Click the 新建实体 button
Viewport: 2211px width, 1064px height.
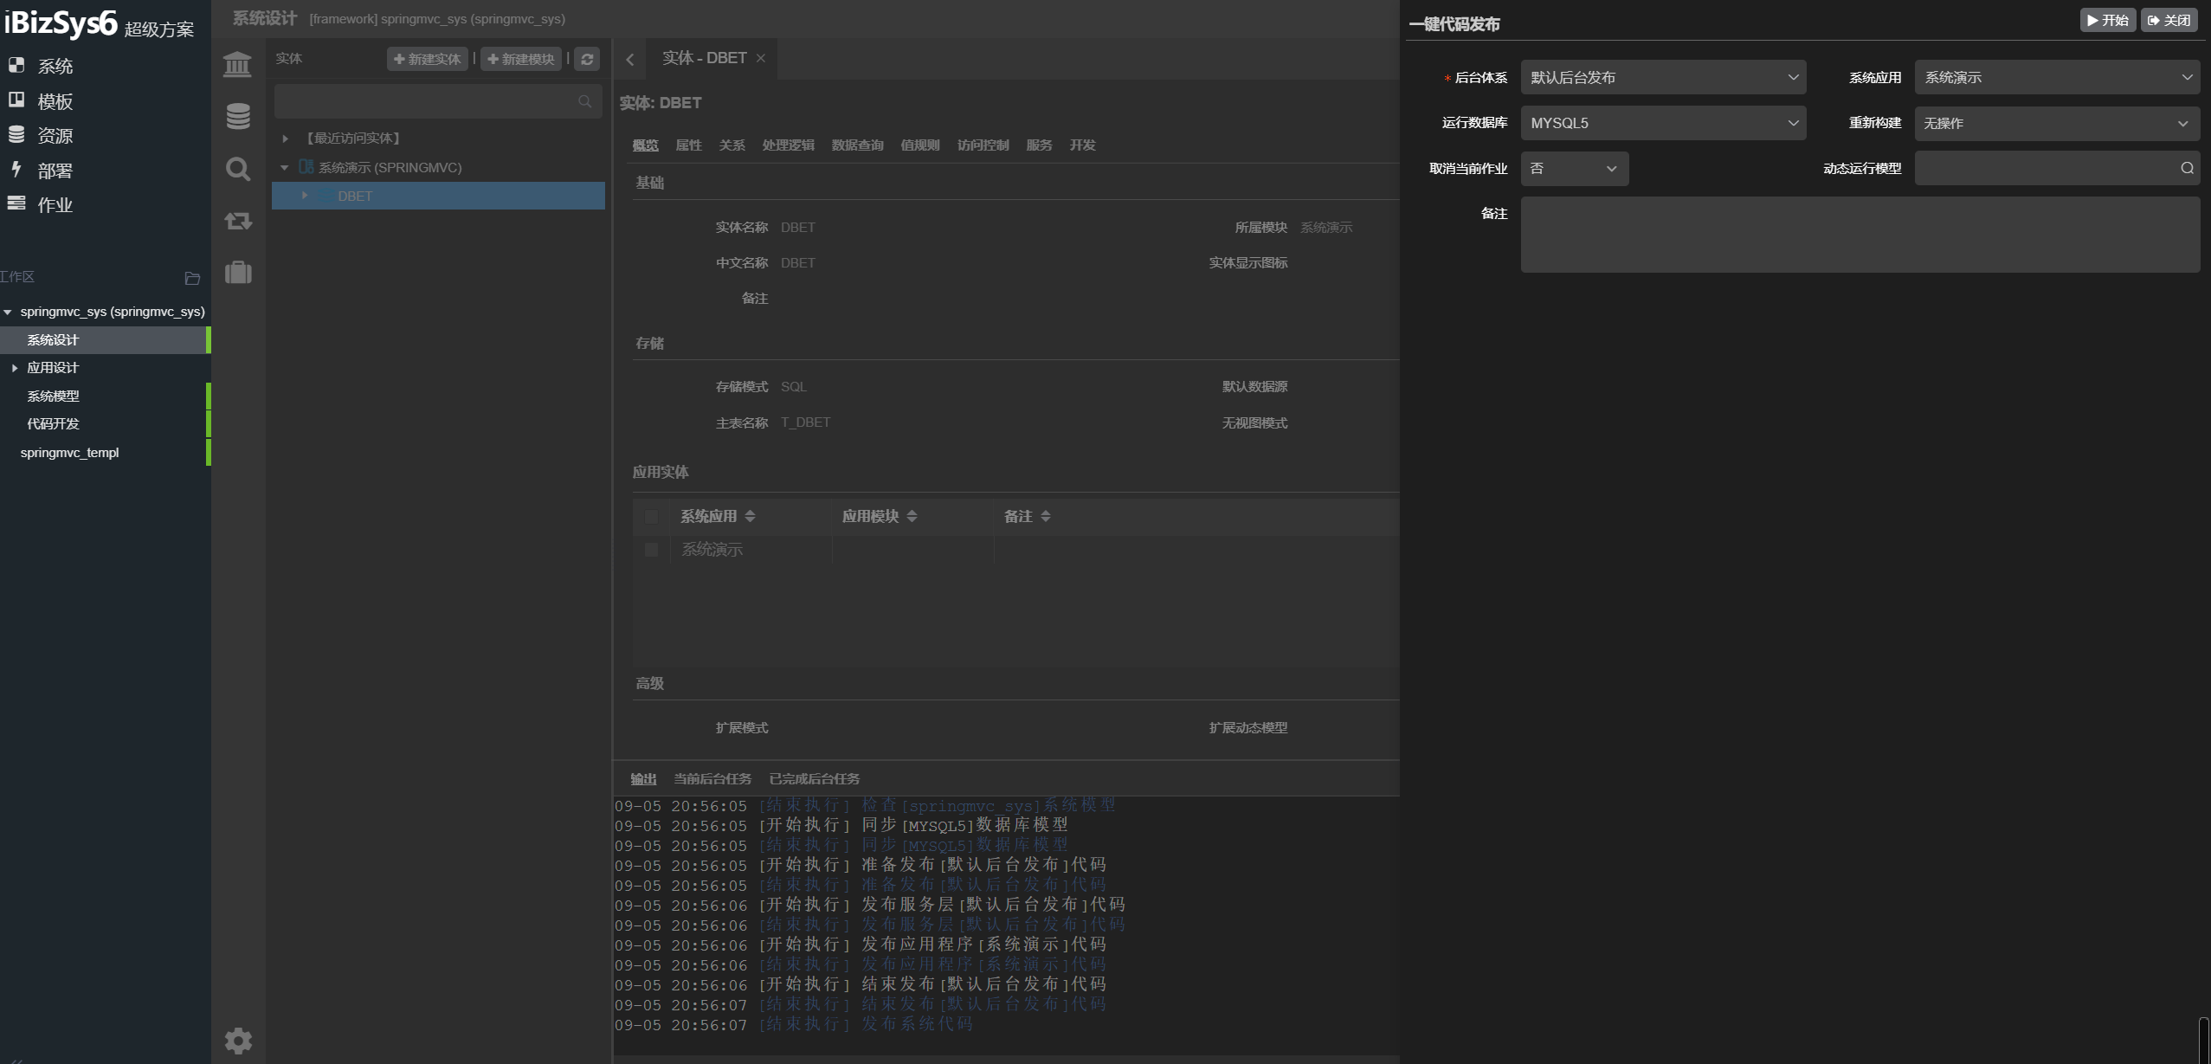[x=428, y=59]
